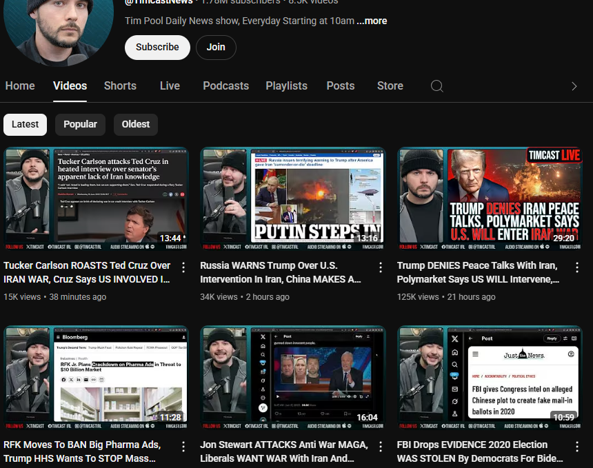Open the channel profile avatar picture
Image resolution: width=593 pixels, height=468 pixels.
click(59, 28)
